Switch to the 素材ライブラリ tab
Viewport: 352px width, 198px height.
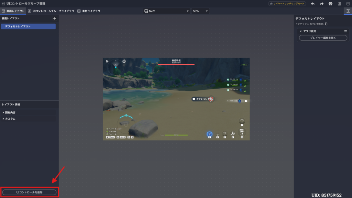[x=89, y=11]
